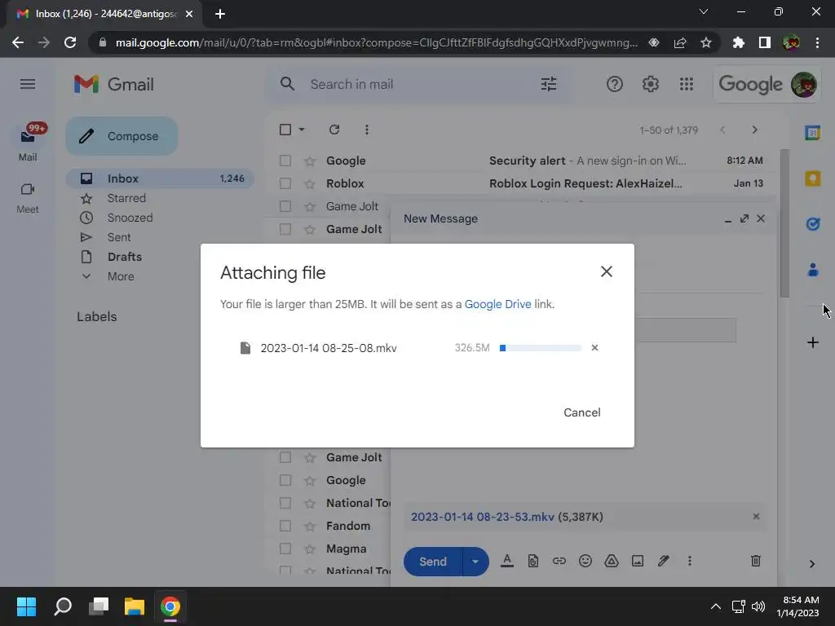
Task: Open Gmail Settings gear icon
Action: [x=650, y=84]
